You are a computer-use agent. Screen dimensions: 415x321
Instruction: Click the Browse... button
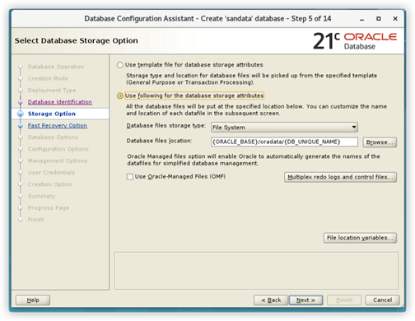tap(380, 142)
